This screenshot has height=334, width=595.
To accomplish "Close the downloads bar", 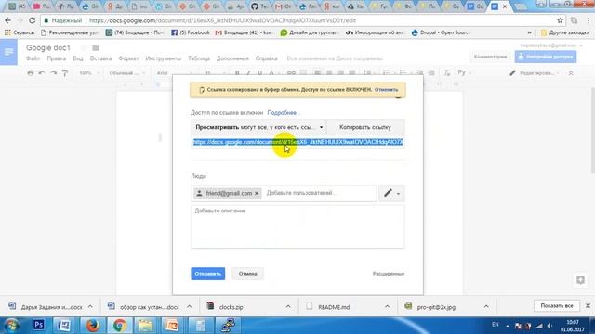I will coord(588,305).
